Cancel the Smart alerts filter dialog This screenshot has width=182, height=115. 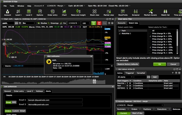173,64
